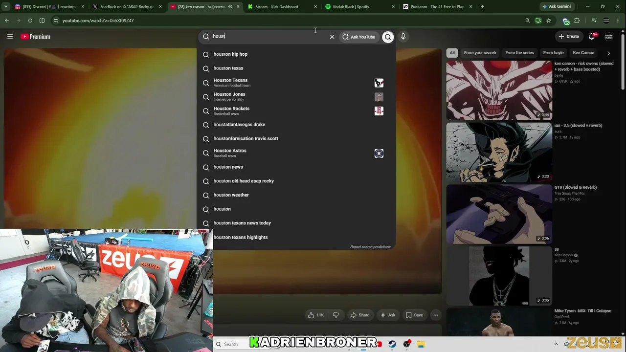Click the Ask button below video
The image size is (626, 352).
pos(388,315)
